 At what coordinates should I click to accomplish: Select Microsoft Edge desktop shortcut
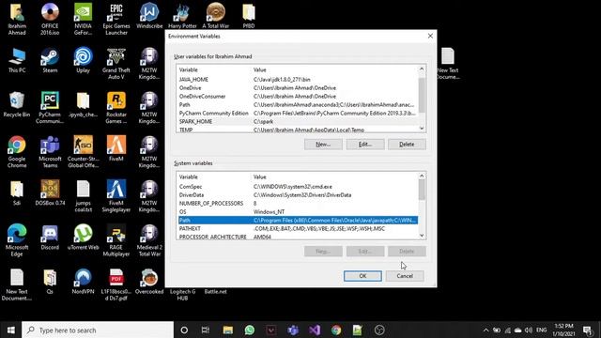pos(17,240)
